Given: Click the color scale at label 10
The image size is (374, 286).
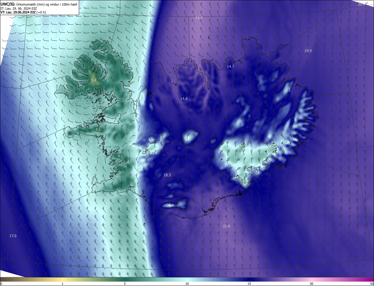Looking at the screenshot, I should pos(187,284).
